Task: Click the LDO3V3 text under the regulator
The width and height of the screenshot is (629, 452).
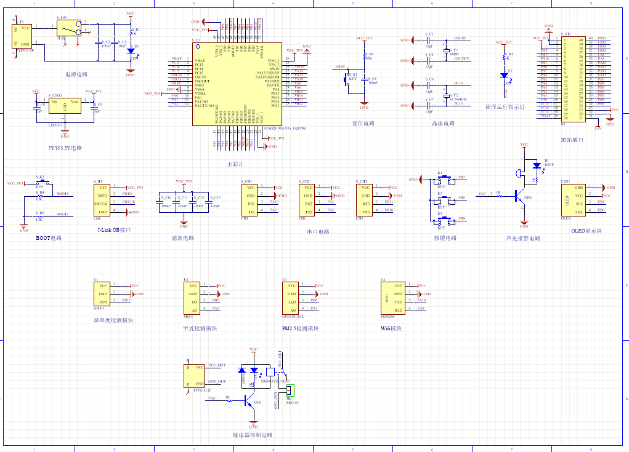Action: click(x=55, y=125)
